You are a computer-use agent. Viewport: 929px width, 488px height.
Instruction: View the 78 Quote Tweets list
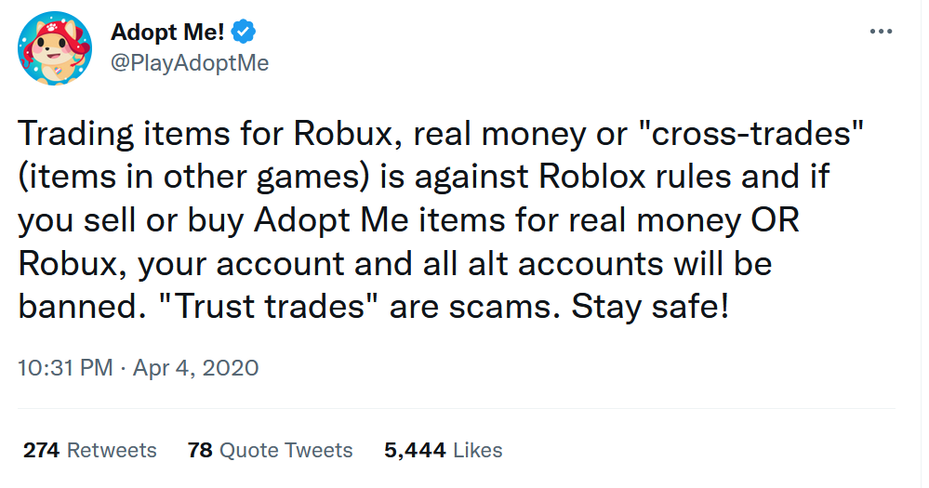tap(271, 450)
